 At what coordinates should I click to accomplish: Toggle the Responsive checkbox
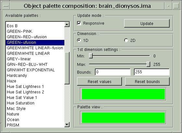[79, 23]
